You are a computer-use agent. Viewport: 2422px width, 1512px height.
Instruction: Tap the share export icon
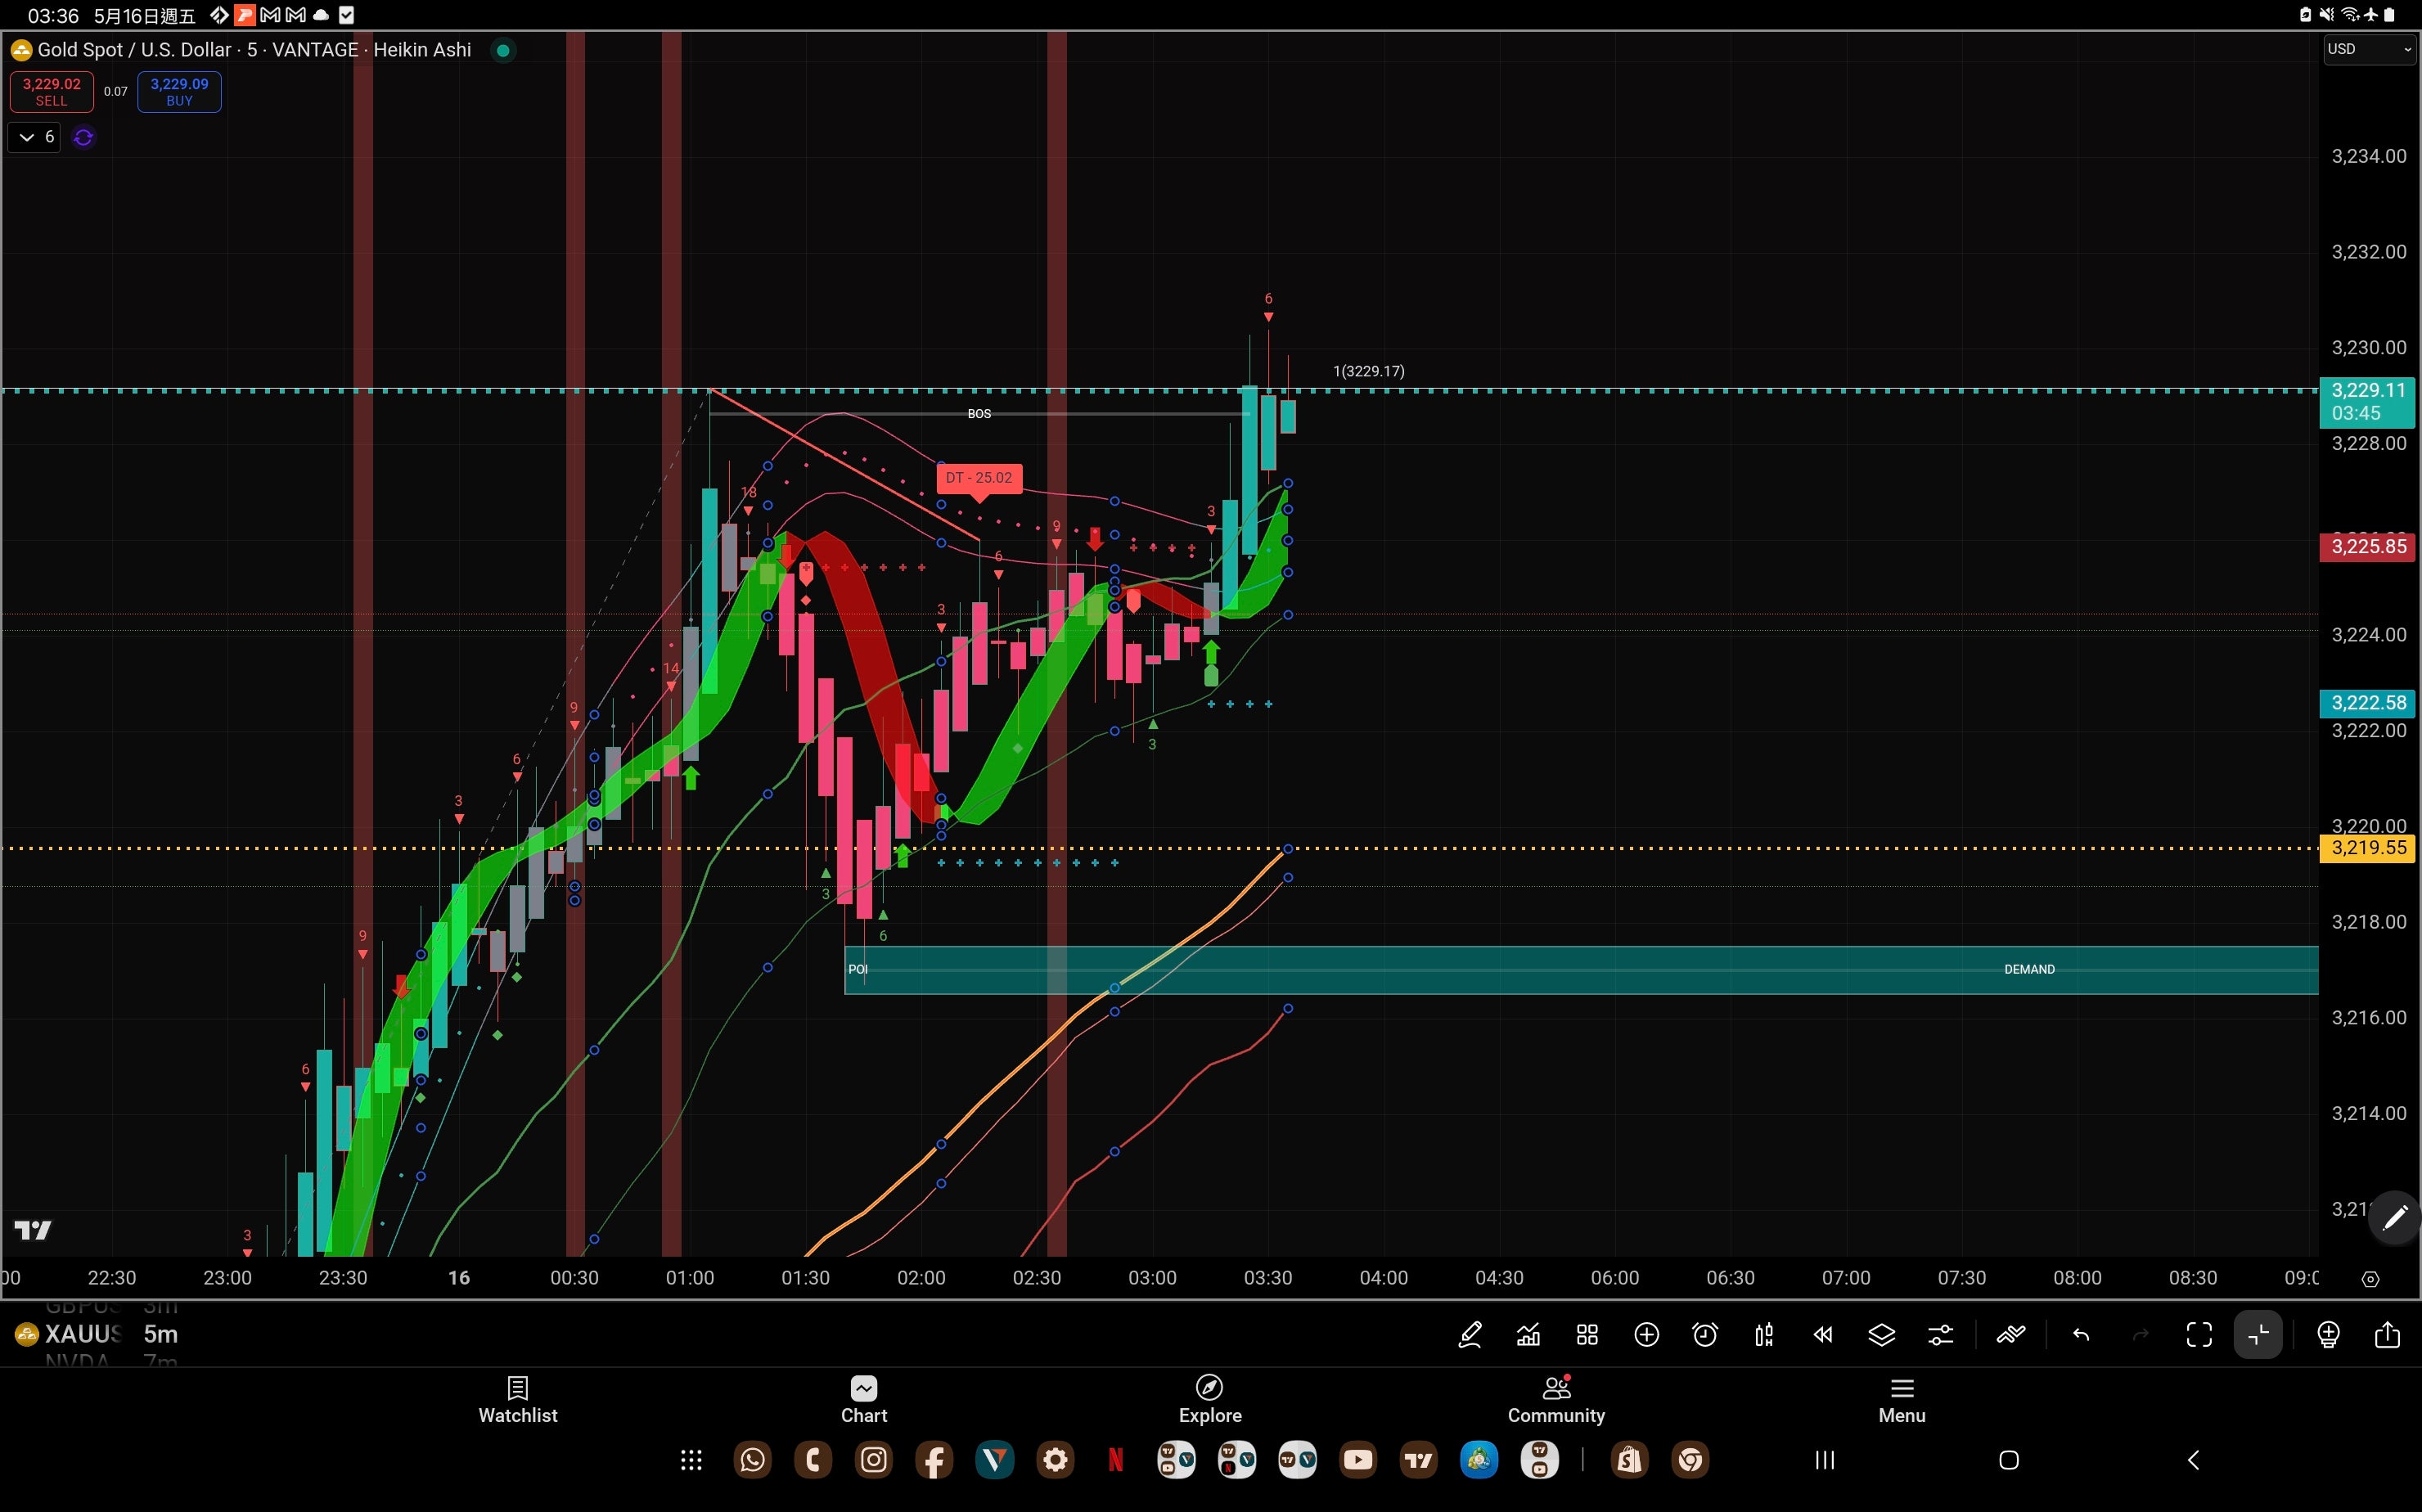pos(2387,1335)
